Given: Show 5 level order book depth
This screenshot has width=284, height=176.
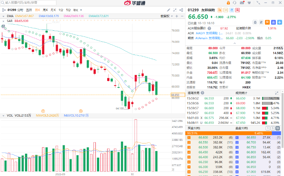Looking at the screenshot, I should 273,128.
